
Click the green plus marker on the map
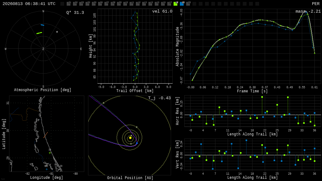[50, 153]
